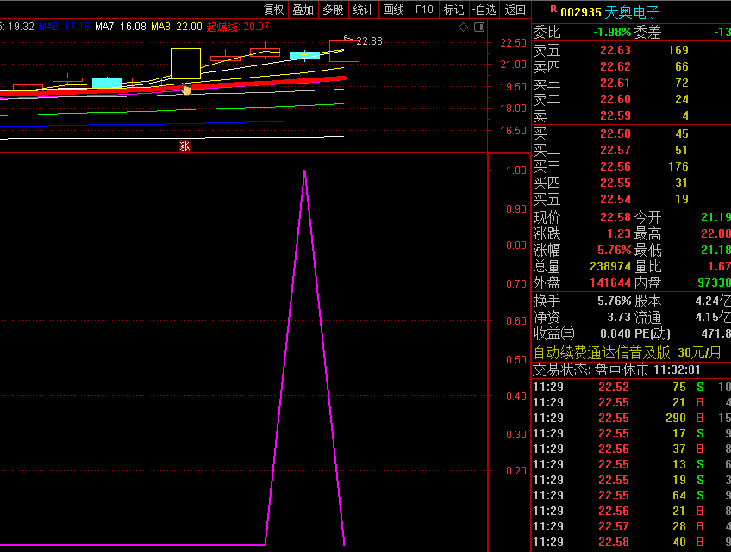This screenshot has width=731, height=552.
Task: Click the 卖一 ask price 22.59
Action: point(615,115)
